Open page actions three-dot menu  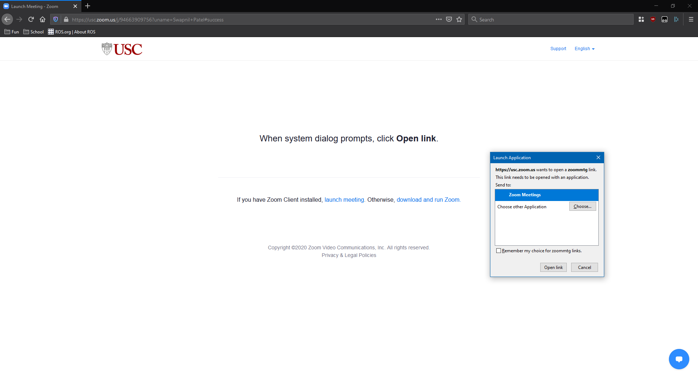(x=439, y=19)
